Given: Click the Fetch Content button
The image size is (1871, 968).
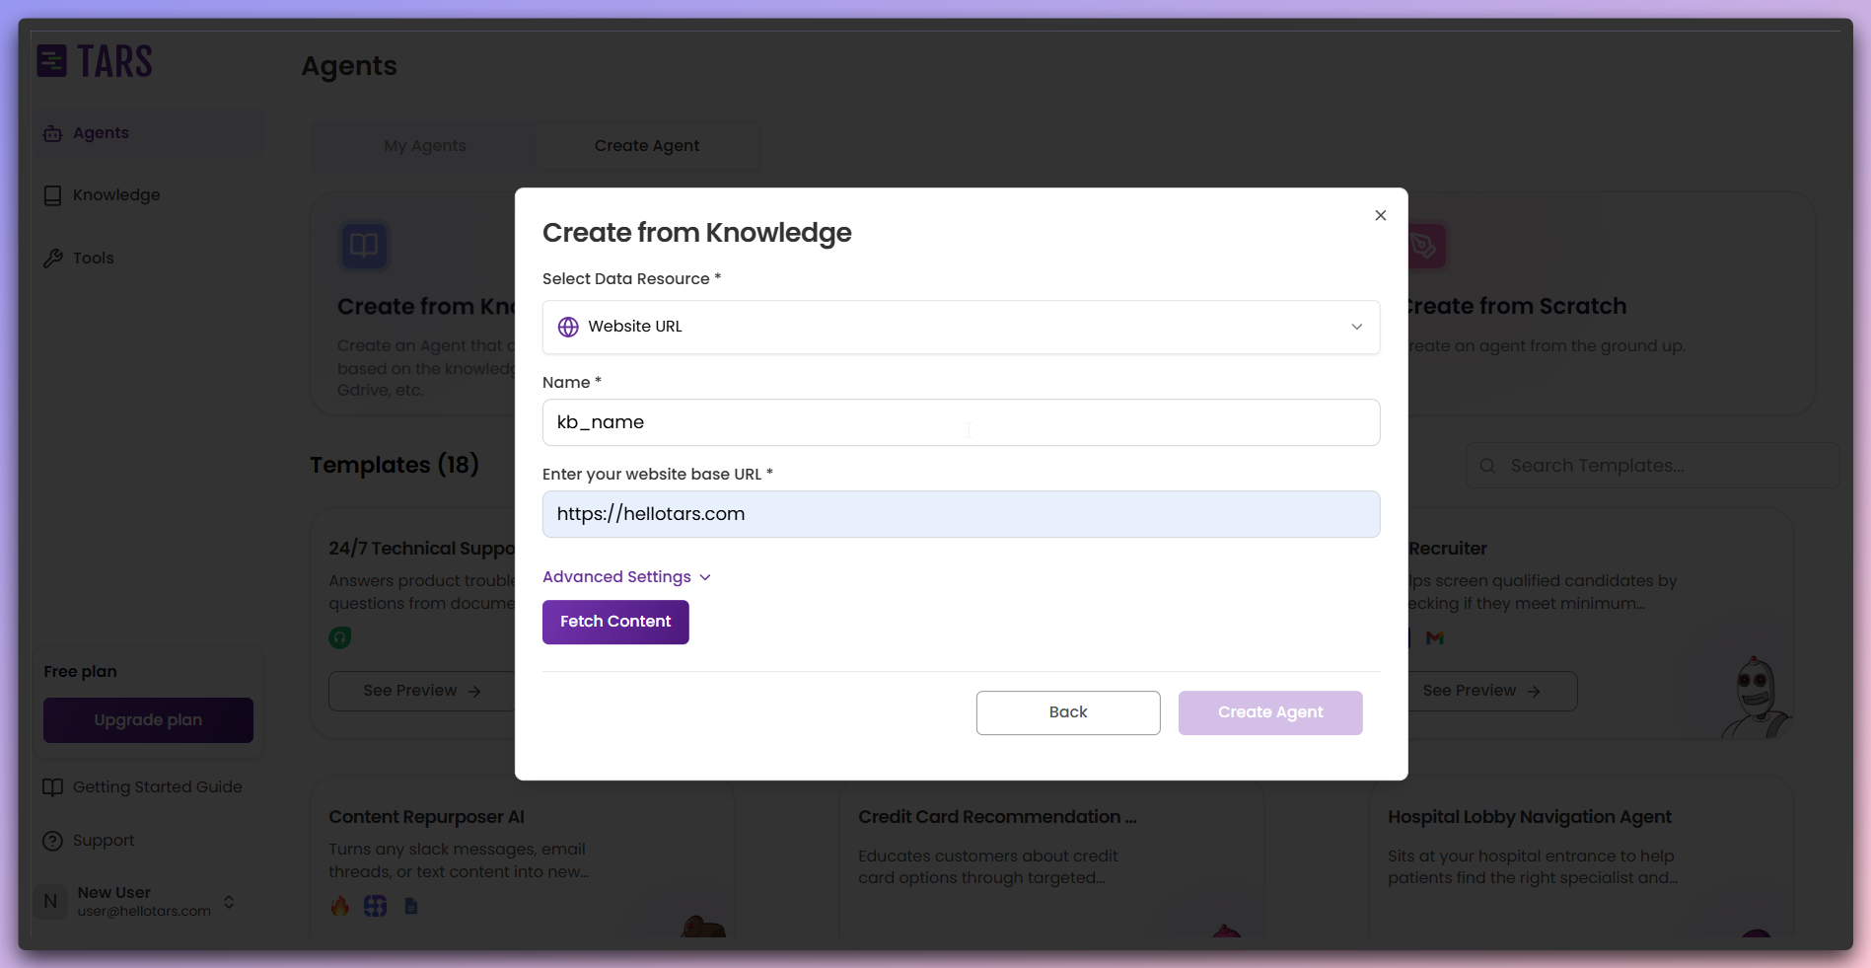Looking at the screenshot, I should tap(615, 622).
